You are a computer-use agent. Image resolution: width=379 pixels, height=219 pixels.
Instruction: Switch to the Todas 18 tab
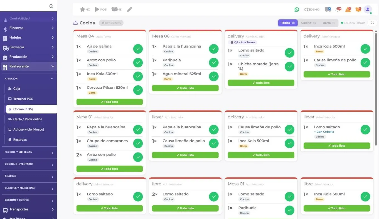pos(288,23)
